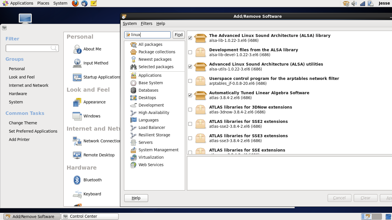Open the System menu in Add/Remove Software
The width and height of the screenshot is (392, 220).
coord(130,23)
